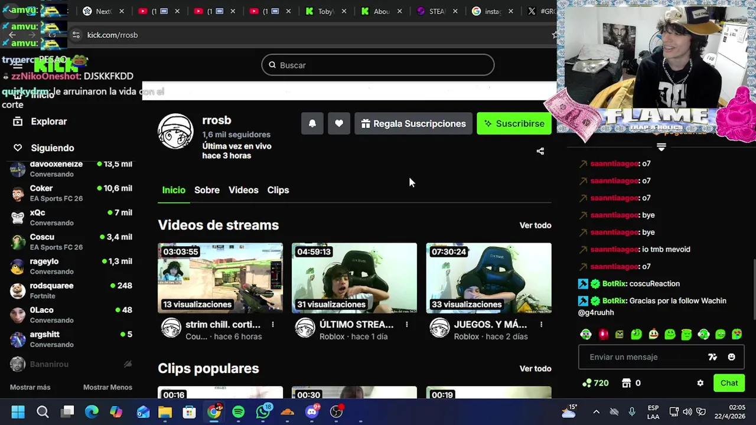The width and height of the screenshot is (756, 425).
Task: Open Coscu channel in the following list
Action: (71, 241)
